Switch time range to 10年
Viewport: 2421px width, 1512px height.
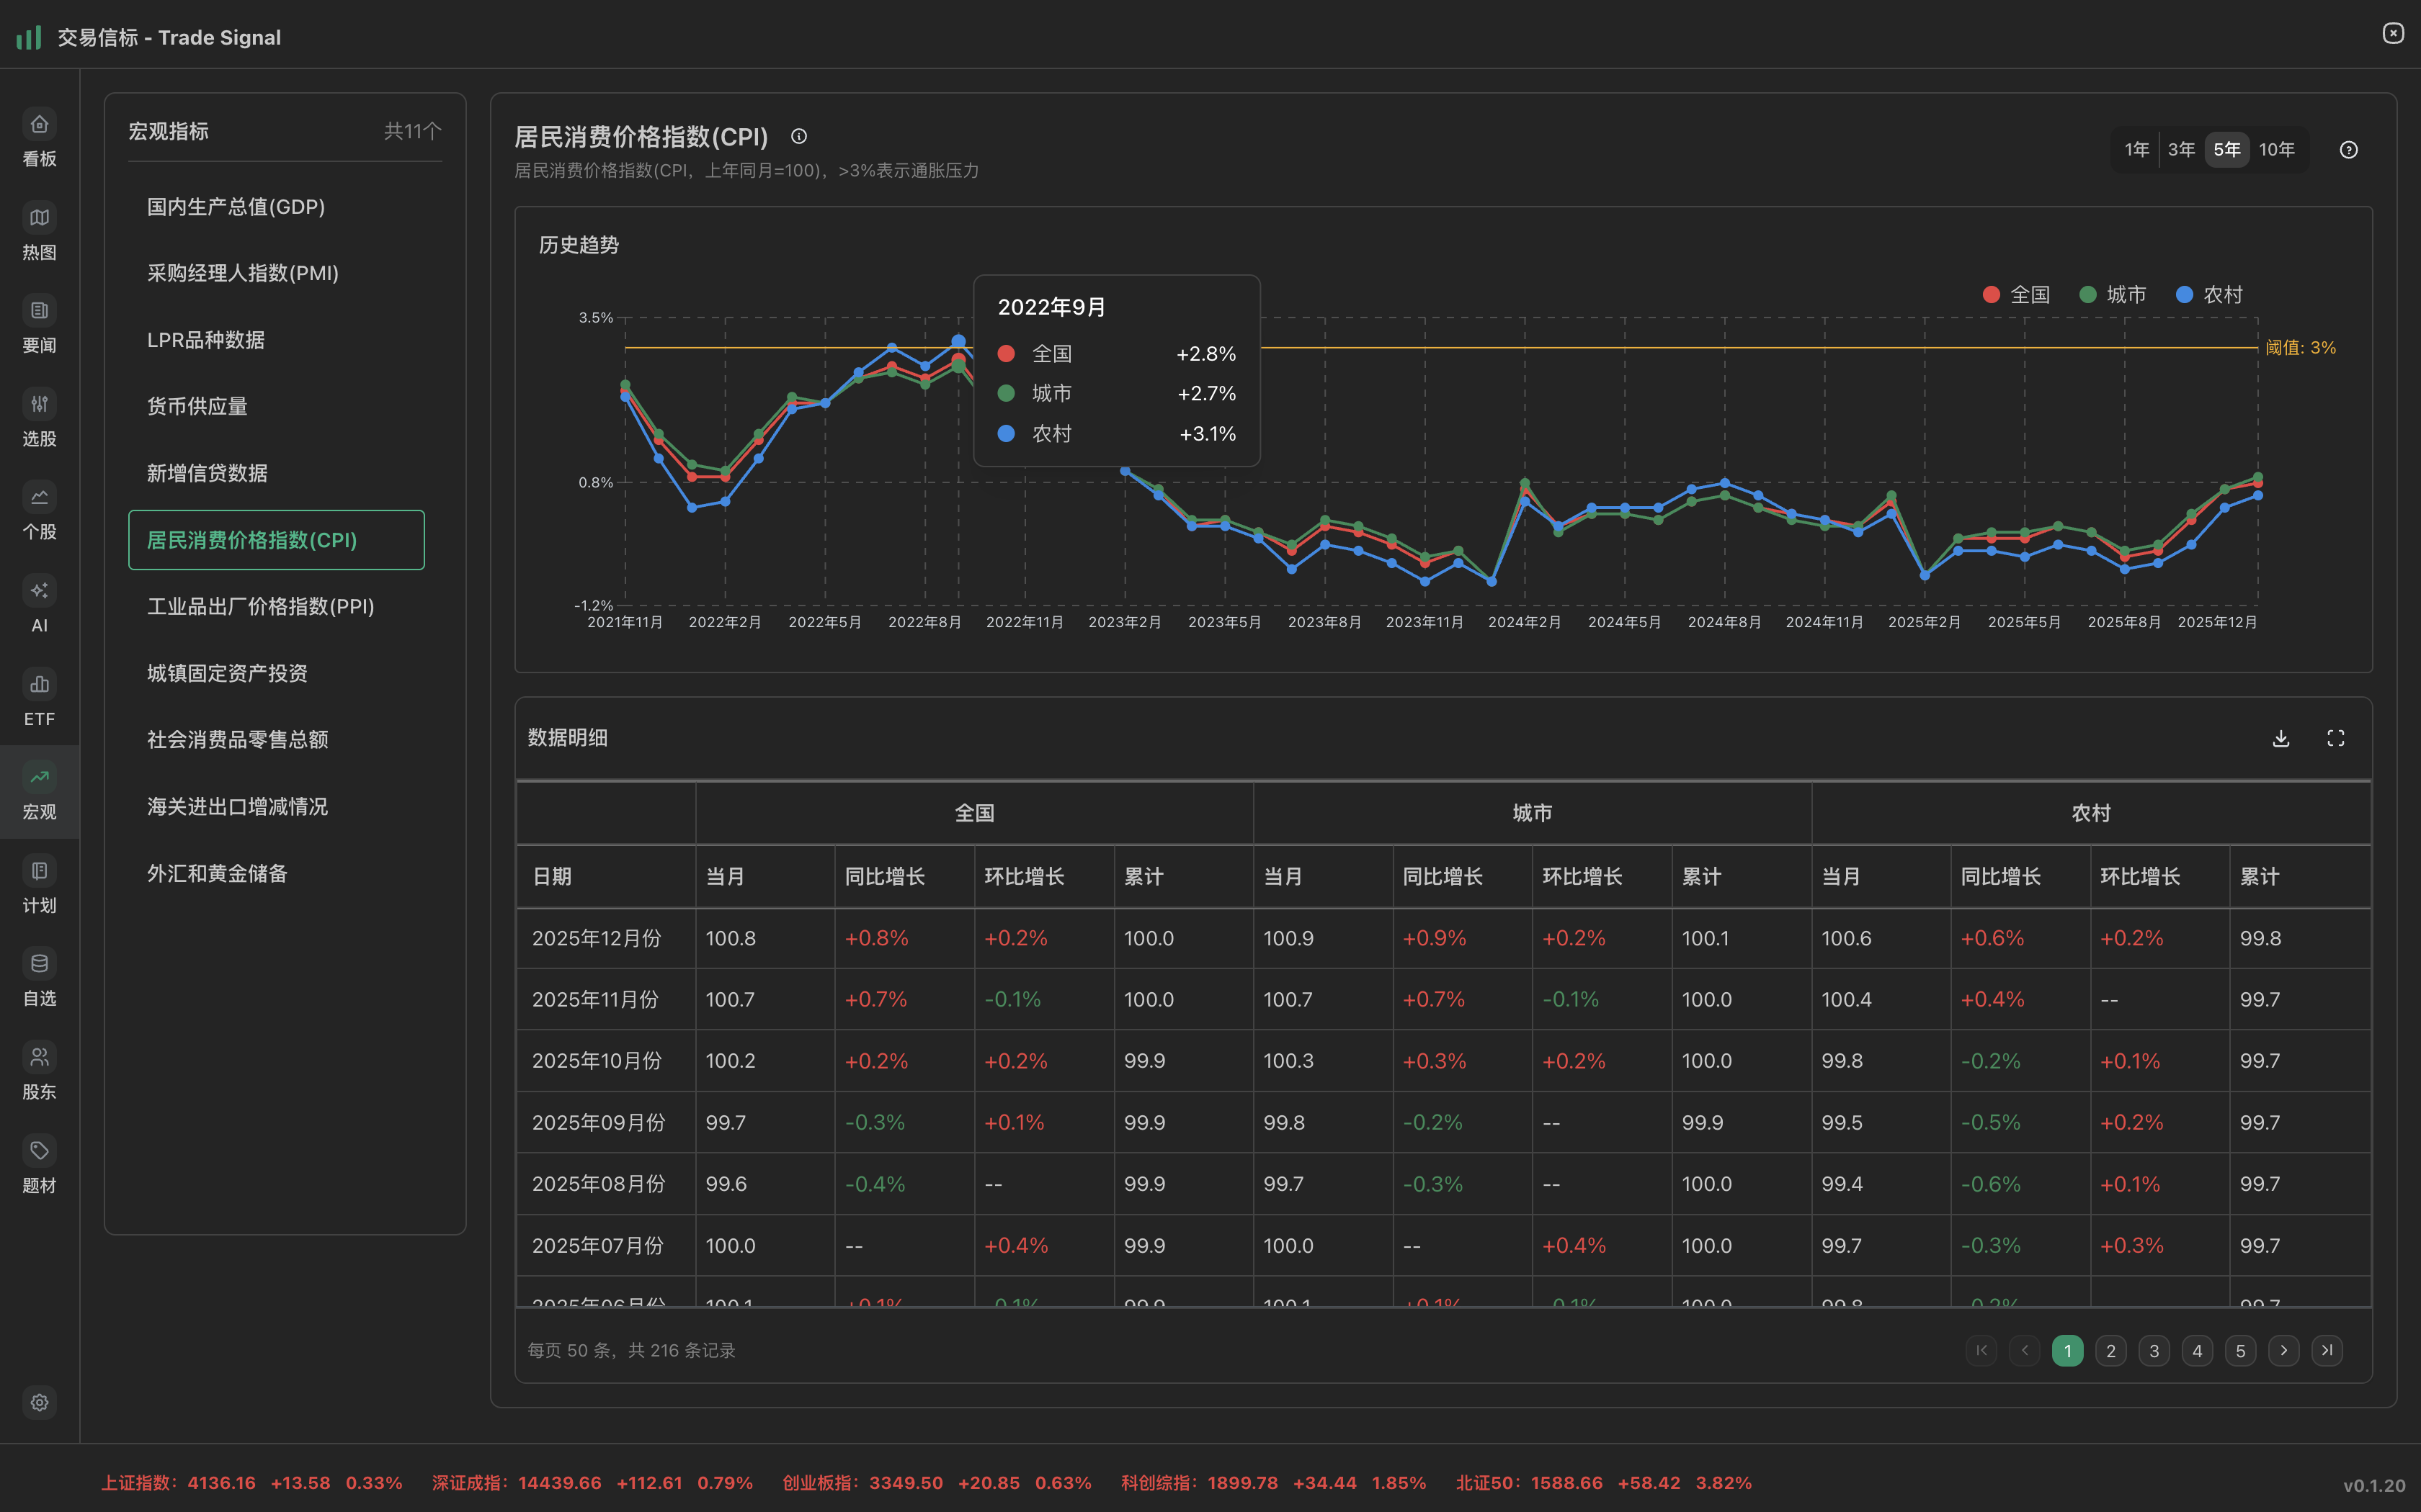(x=2276, y=150)
